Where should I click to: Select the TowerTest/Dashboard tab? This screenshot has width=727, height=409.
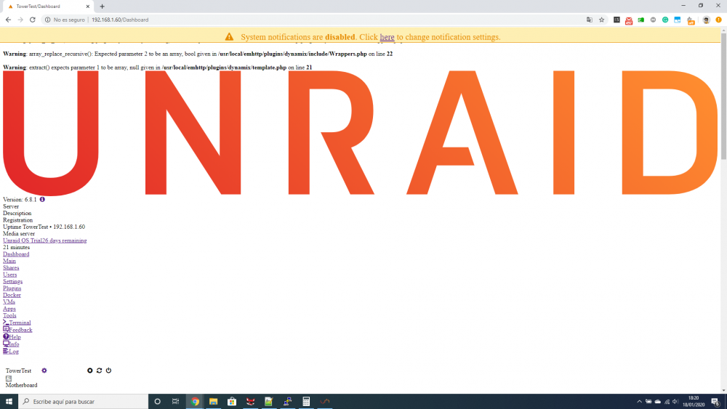coord(48,7)
